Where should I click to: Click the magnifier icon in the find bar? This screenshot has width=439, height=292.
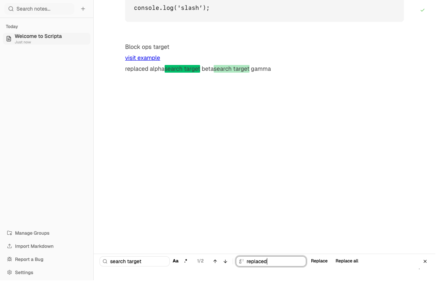105,261
